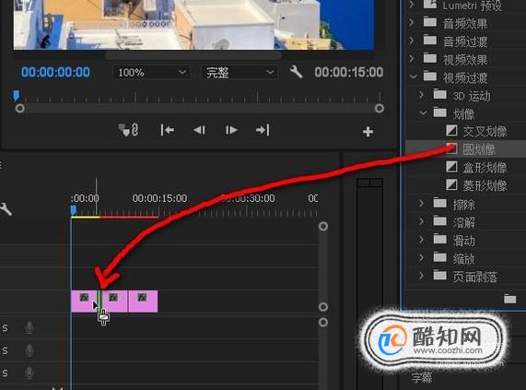The image size is (526, 390).
Task: Select the third pink clip on timeline
Action: click(x=143, y=301)
